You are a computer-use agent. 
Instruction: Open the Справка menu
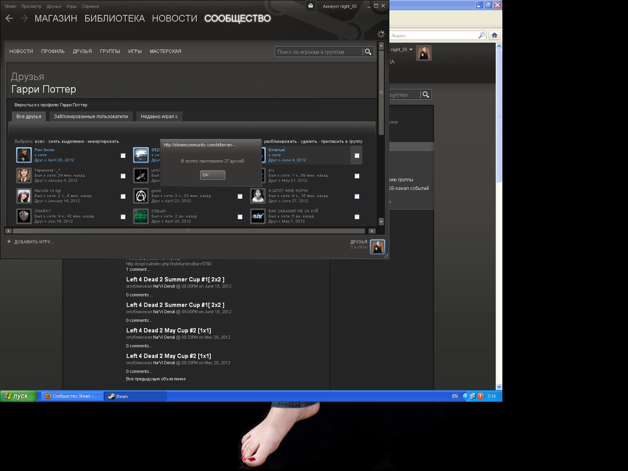(90, 6)
